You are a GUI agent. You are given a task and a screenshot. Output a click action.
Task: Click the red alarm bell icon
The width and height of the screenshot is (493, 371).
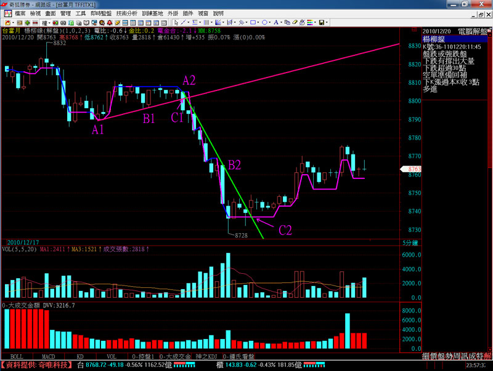click(109, 22)
